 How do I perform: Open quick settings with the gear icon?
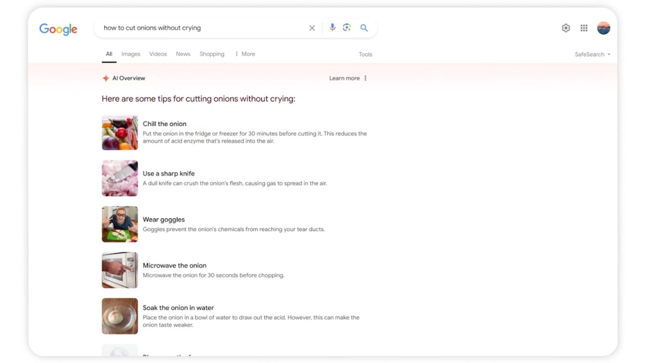pyautogui.click(x=566, y=28)
